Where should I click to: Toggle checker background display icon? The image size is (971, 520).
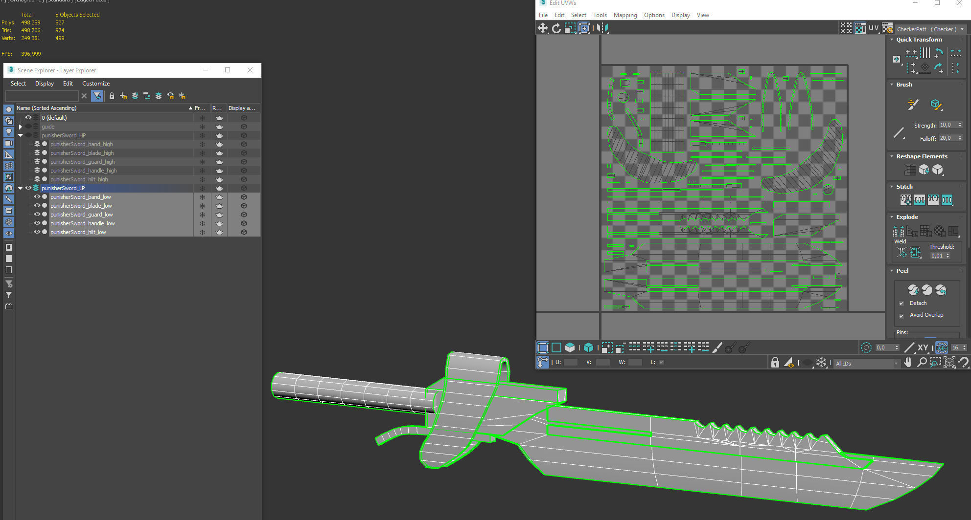(860, 28)
